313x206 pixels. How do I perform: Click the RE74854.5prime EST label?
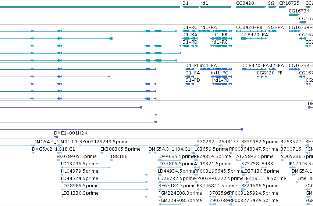(x=212, y=157)
